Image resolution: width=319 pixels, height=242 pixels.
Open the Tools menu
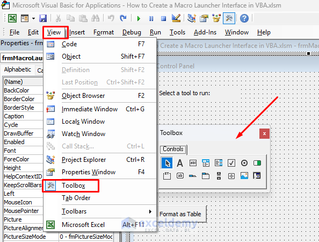(177, 32)
